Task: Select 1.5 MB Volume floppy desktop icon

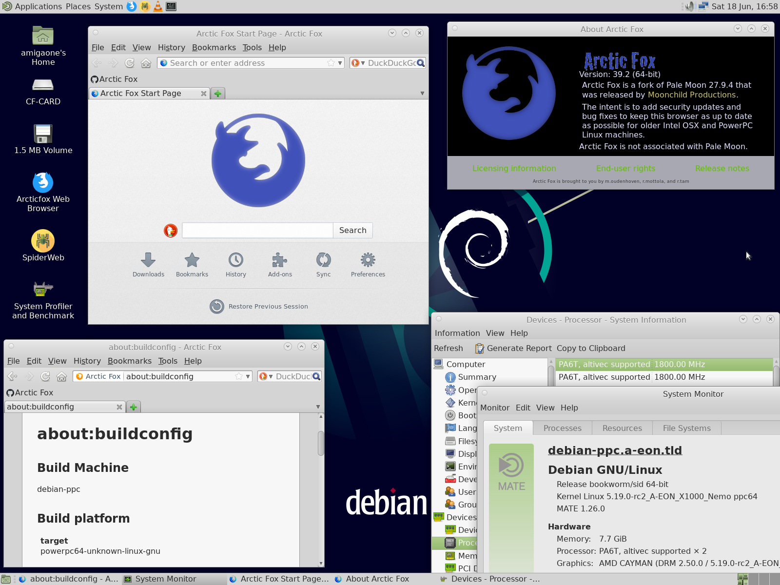Action: 43,139
